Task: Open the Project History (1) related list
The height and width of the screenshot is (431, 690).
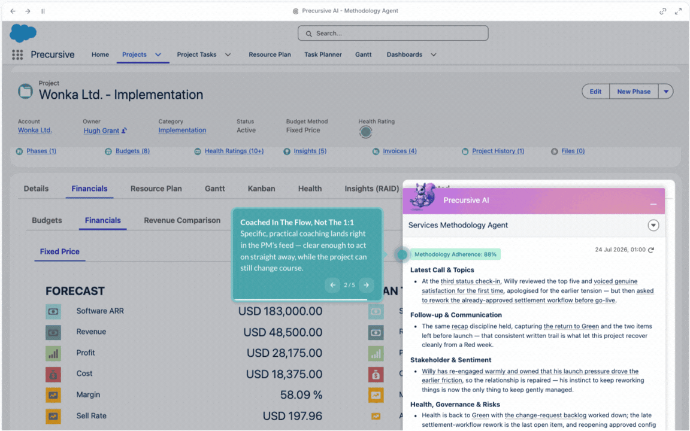Action: 498,151
